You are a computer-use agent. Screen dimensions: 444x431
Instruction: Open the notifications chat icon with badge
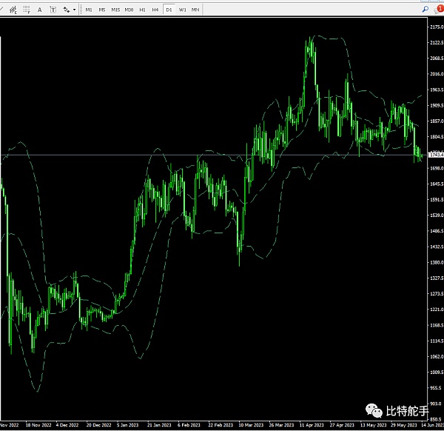click(437, 9)
